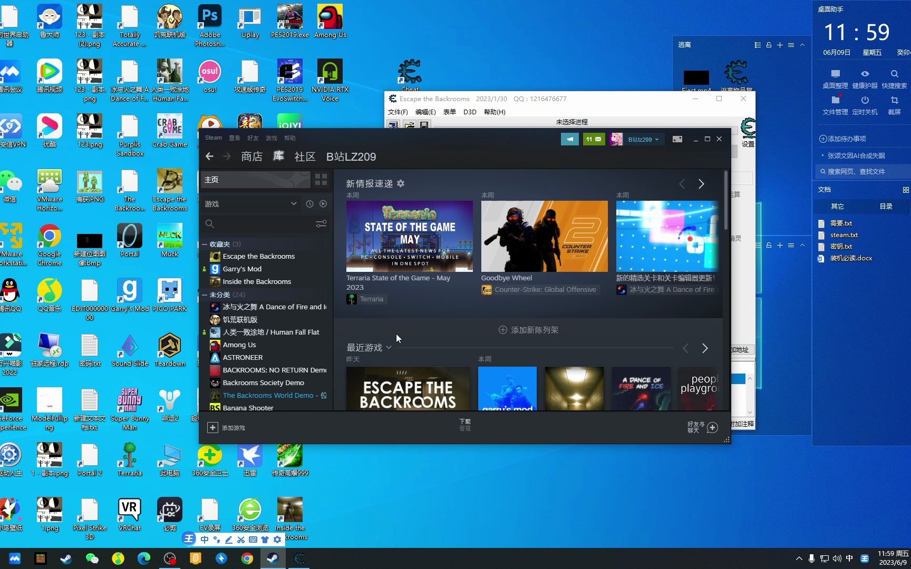This screenshot has height=569, width=911.
Task: Open WeChat from the taskbar
Action: [92, 558]
